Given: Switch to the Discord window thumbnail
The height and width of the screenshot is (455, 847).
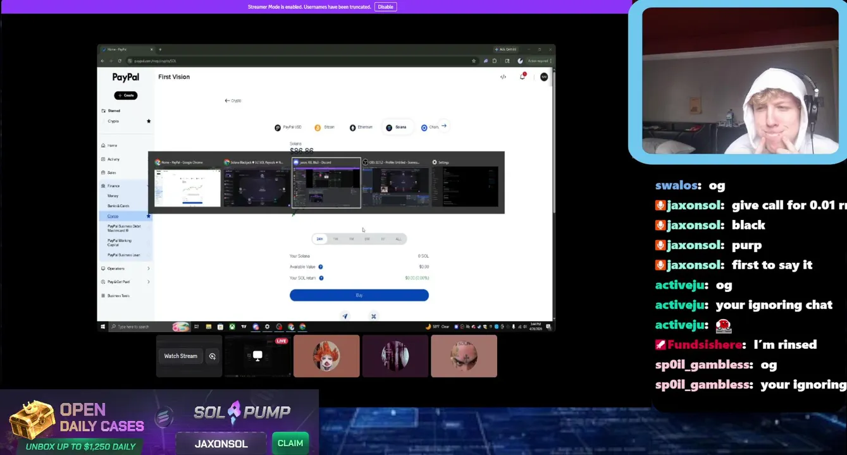Looking at the screenshot, I should point(326,183).
